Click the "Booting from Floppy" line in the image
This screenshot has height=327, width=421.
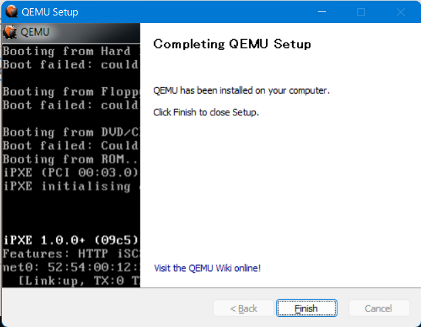click(70, 92)
